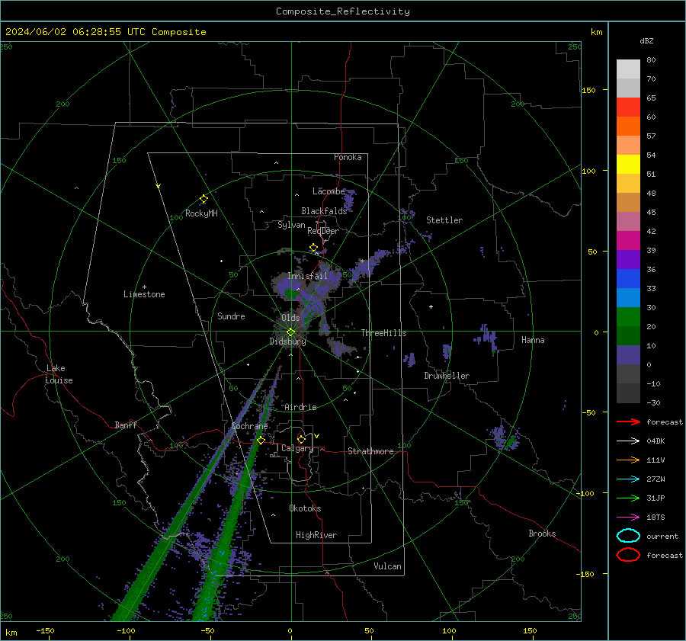Click the Limestone label
The image size is (686, 641).
point(144,294)
